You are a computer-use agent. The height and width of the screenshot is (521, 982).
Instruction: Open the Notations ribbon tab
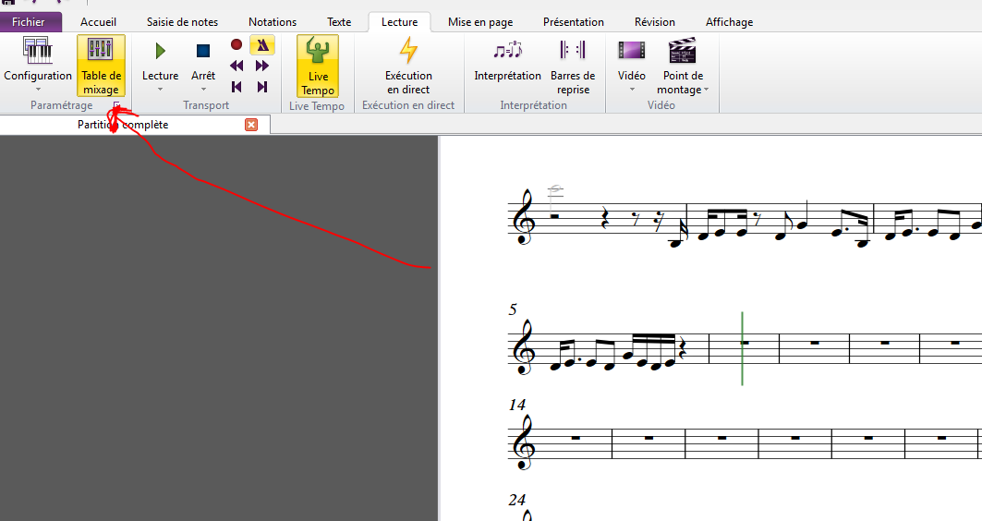(x=273, y=22)
